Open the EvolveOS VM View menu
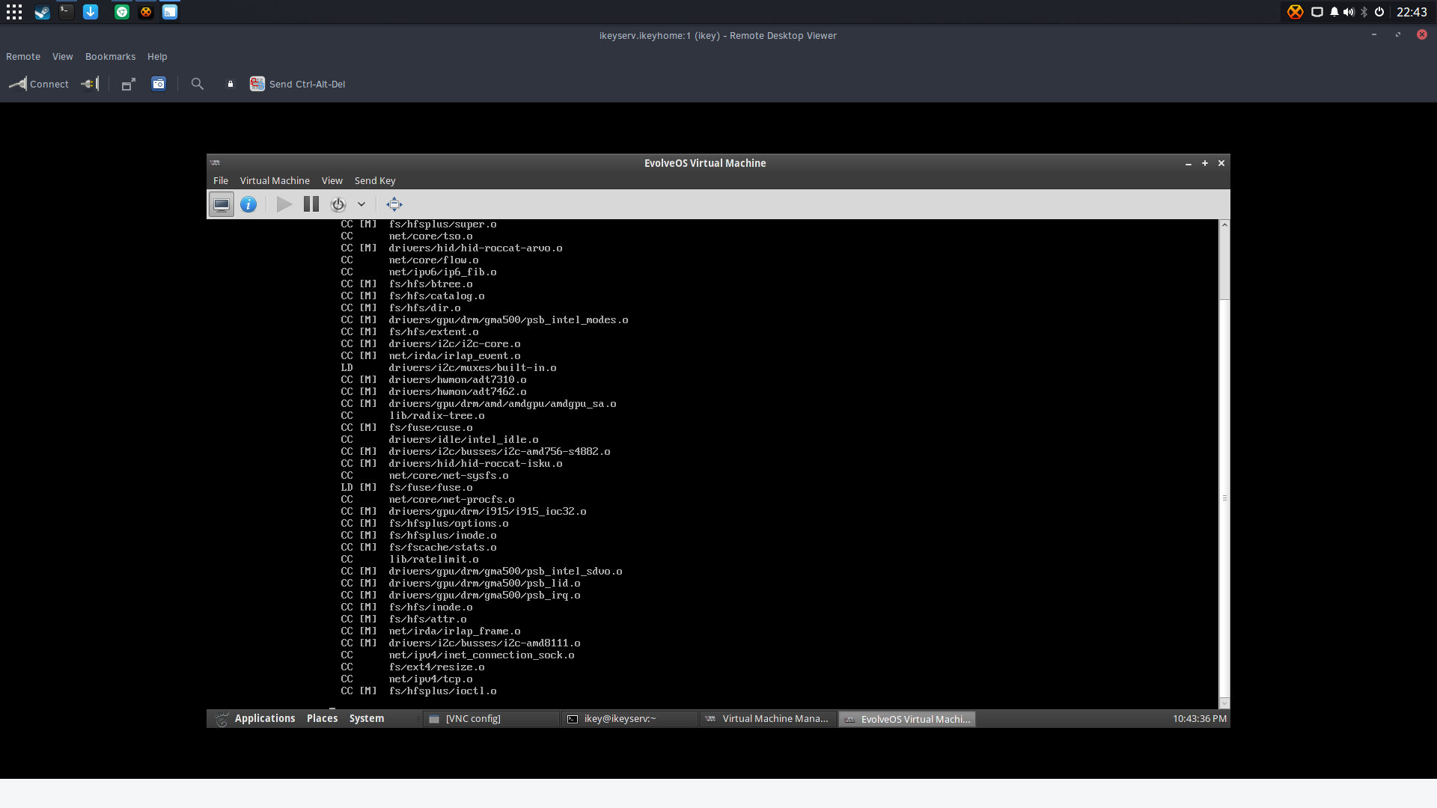The width and height of the screenshot is (1437, 808). pyautogui.click(x=332, y=181)
